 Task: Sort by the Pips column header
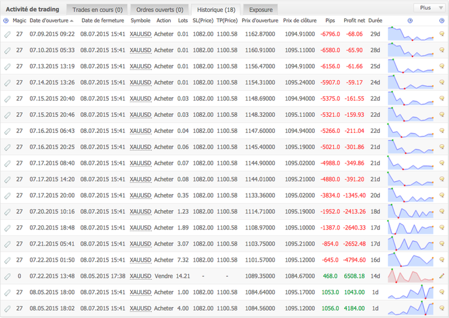(330, 20)
